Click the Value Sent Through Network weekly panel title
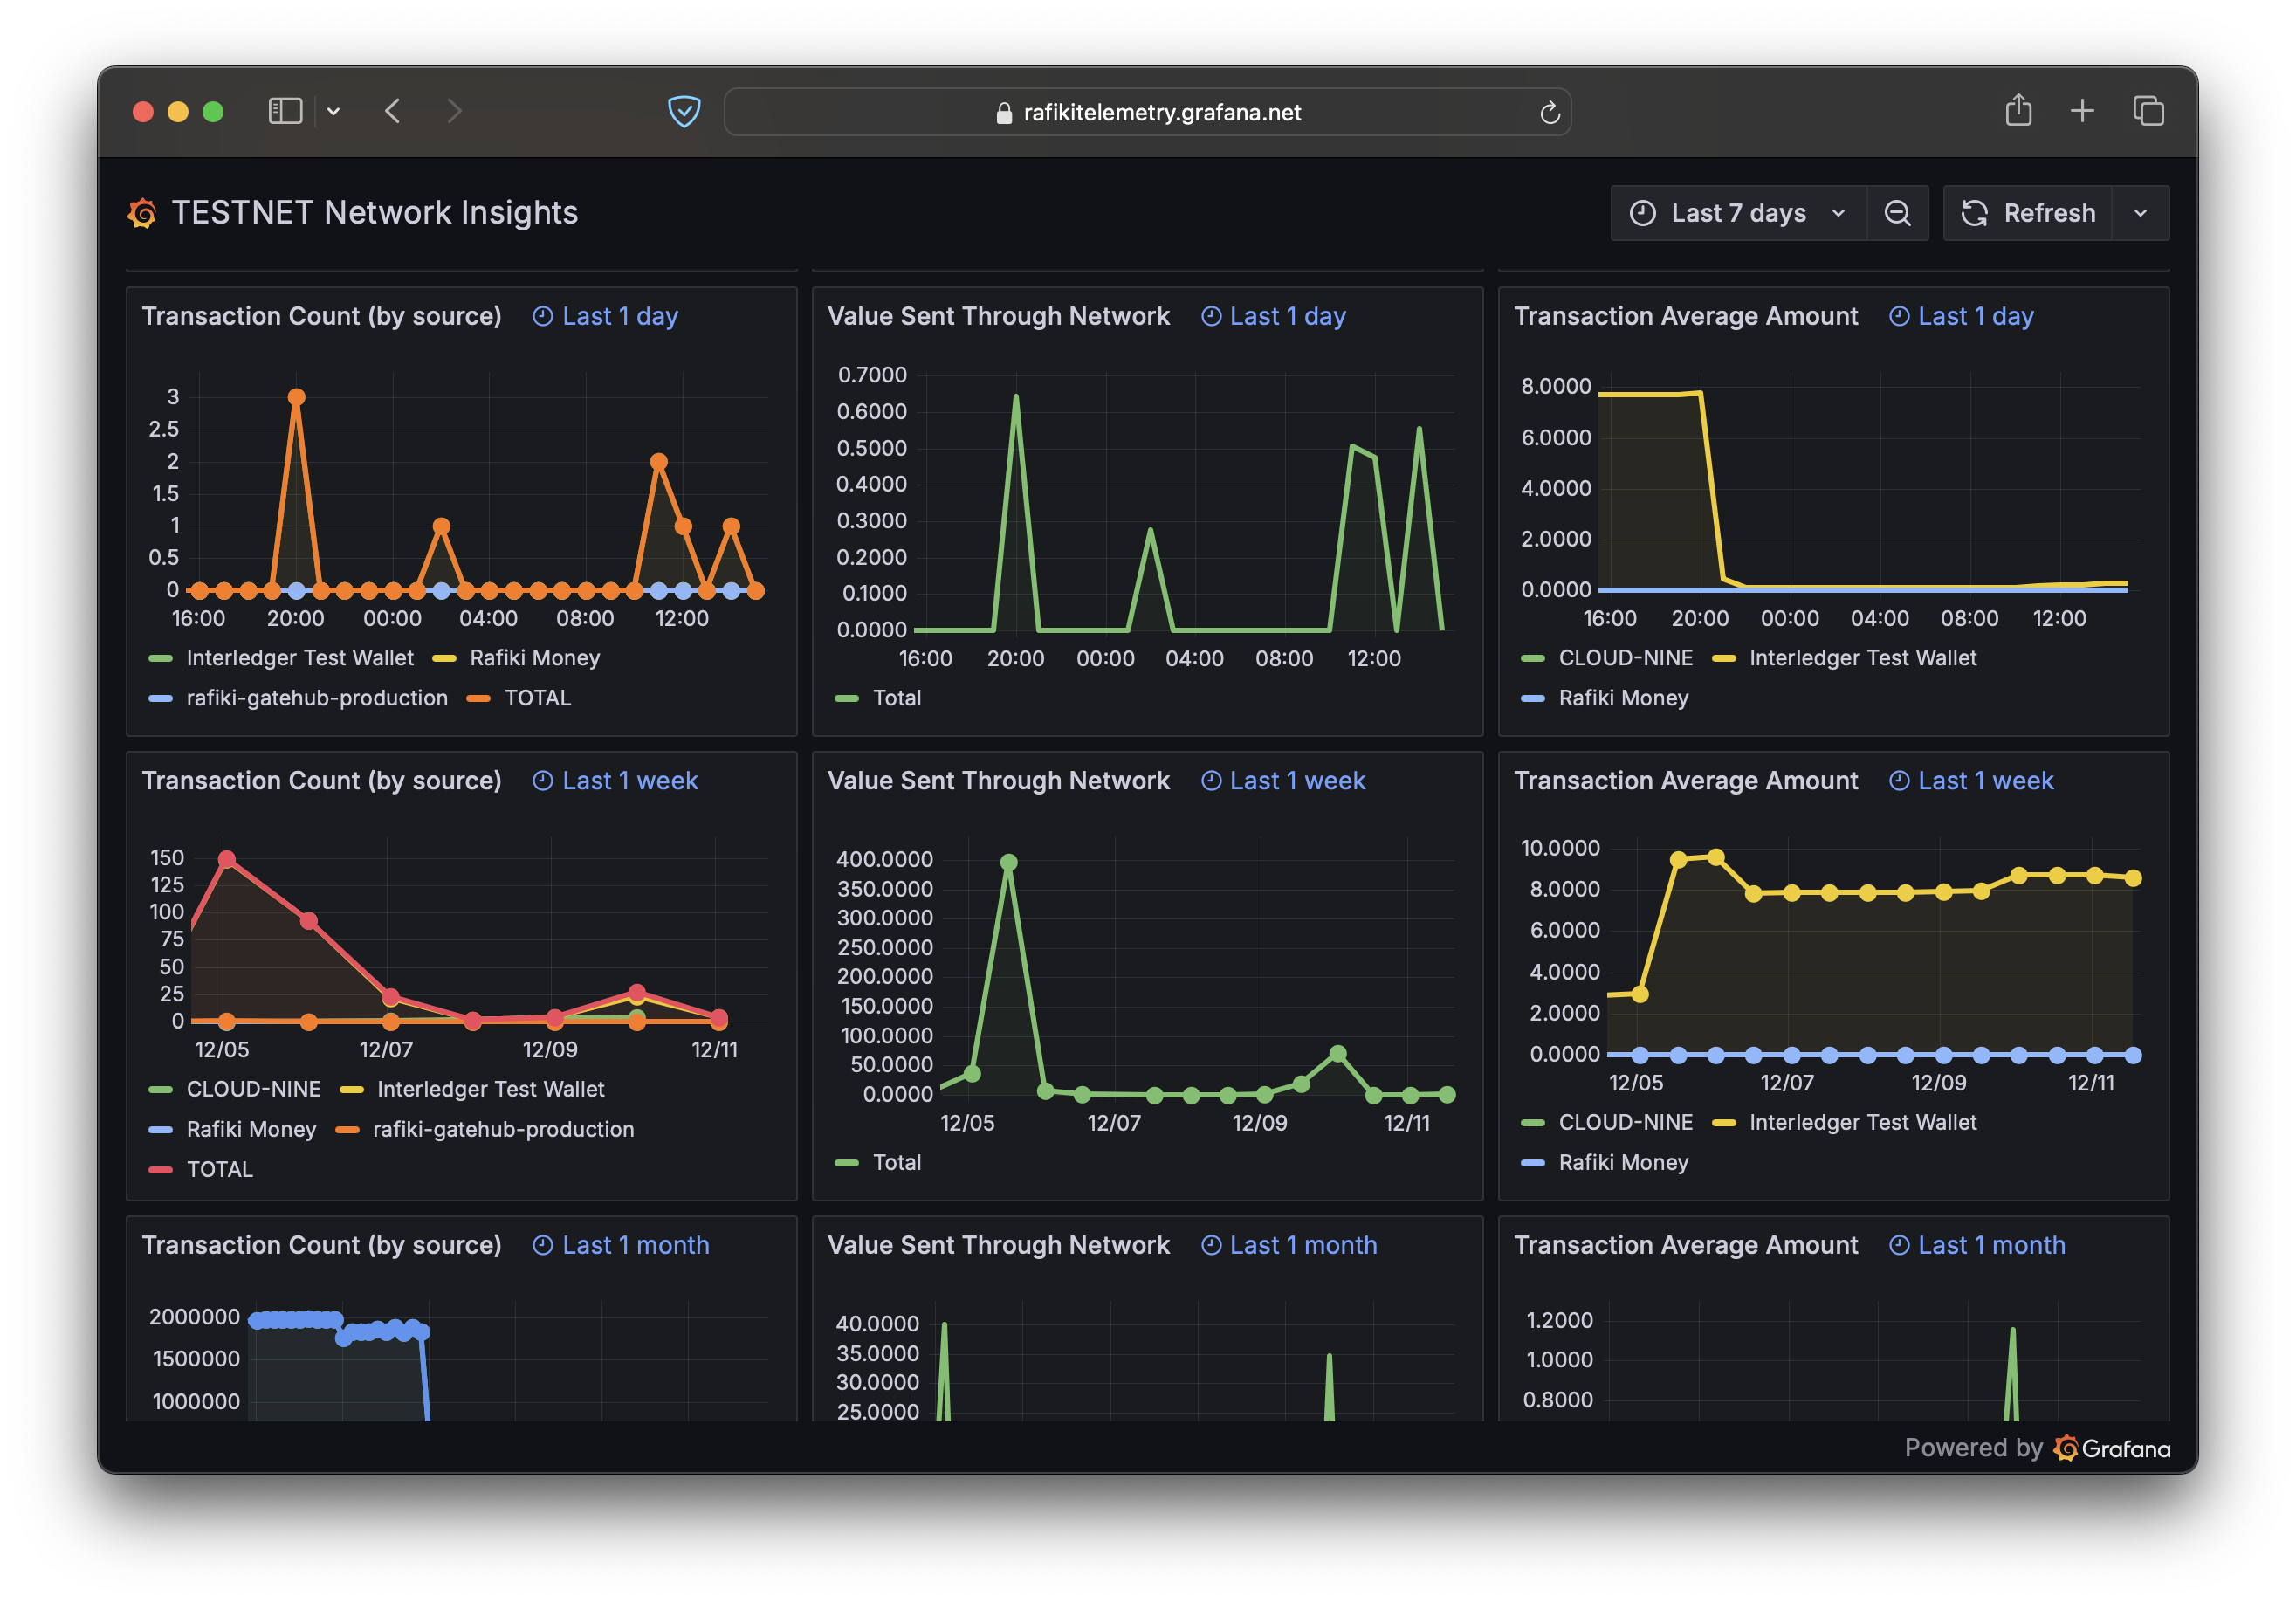2296x1603 pixels. click(x=998, y=780)
